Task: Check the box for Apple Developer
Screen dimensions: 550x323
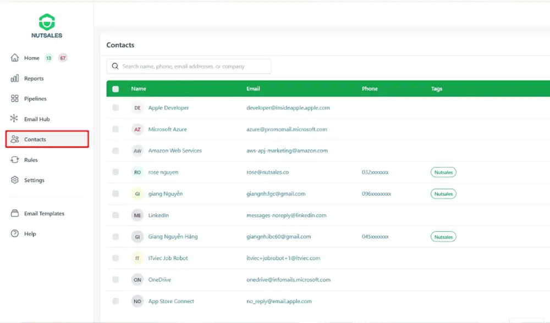Action: pos(116,108)
